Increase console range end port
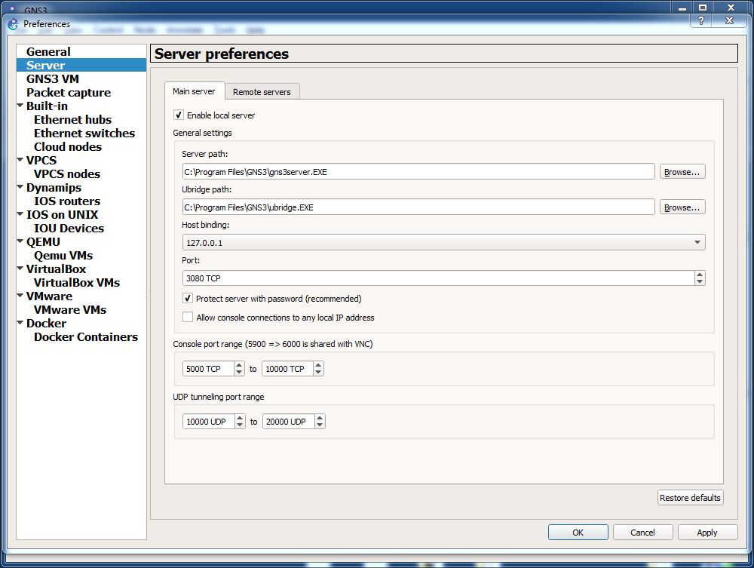Screen dimensions: 754x568 (x=318, y=365)
